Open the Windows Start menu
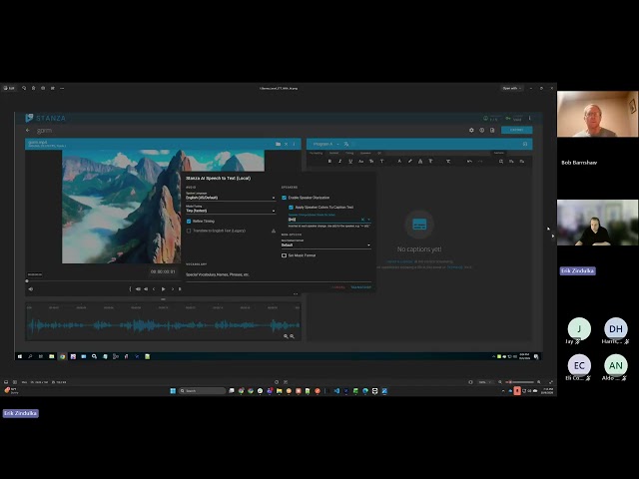 click(x=173, y=391)
